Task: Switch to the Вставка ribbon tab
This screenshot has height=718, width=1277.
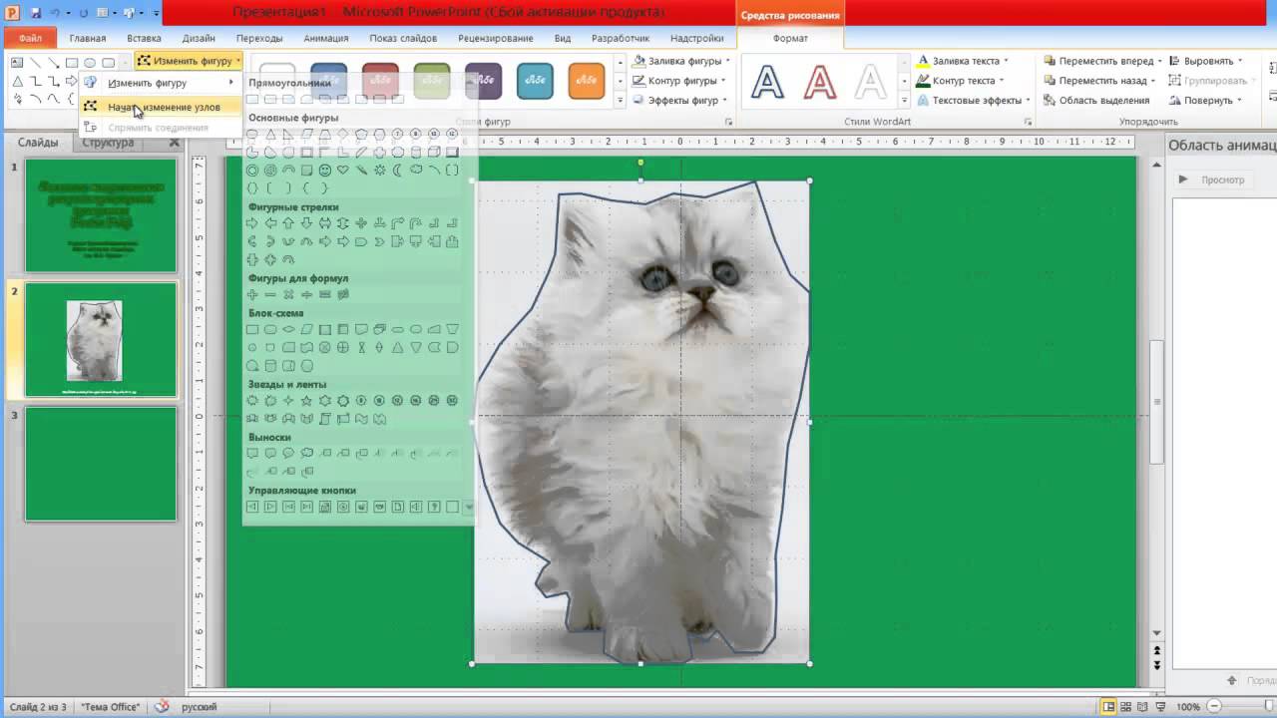Action: pyautogui.click(x=145, y=38)
